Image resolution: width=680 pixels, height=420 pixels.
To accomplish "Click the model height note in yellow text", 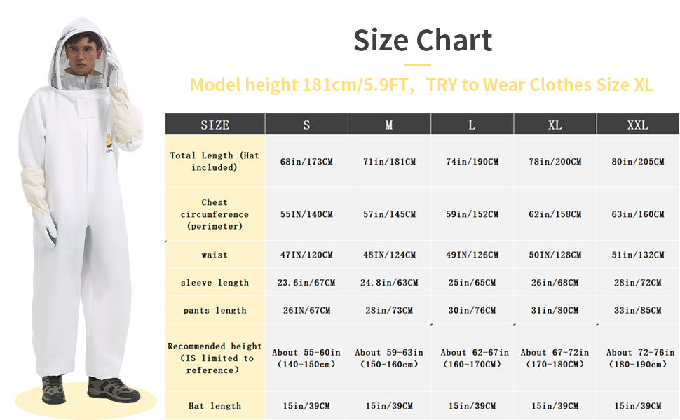I will tap(421, 85).
